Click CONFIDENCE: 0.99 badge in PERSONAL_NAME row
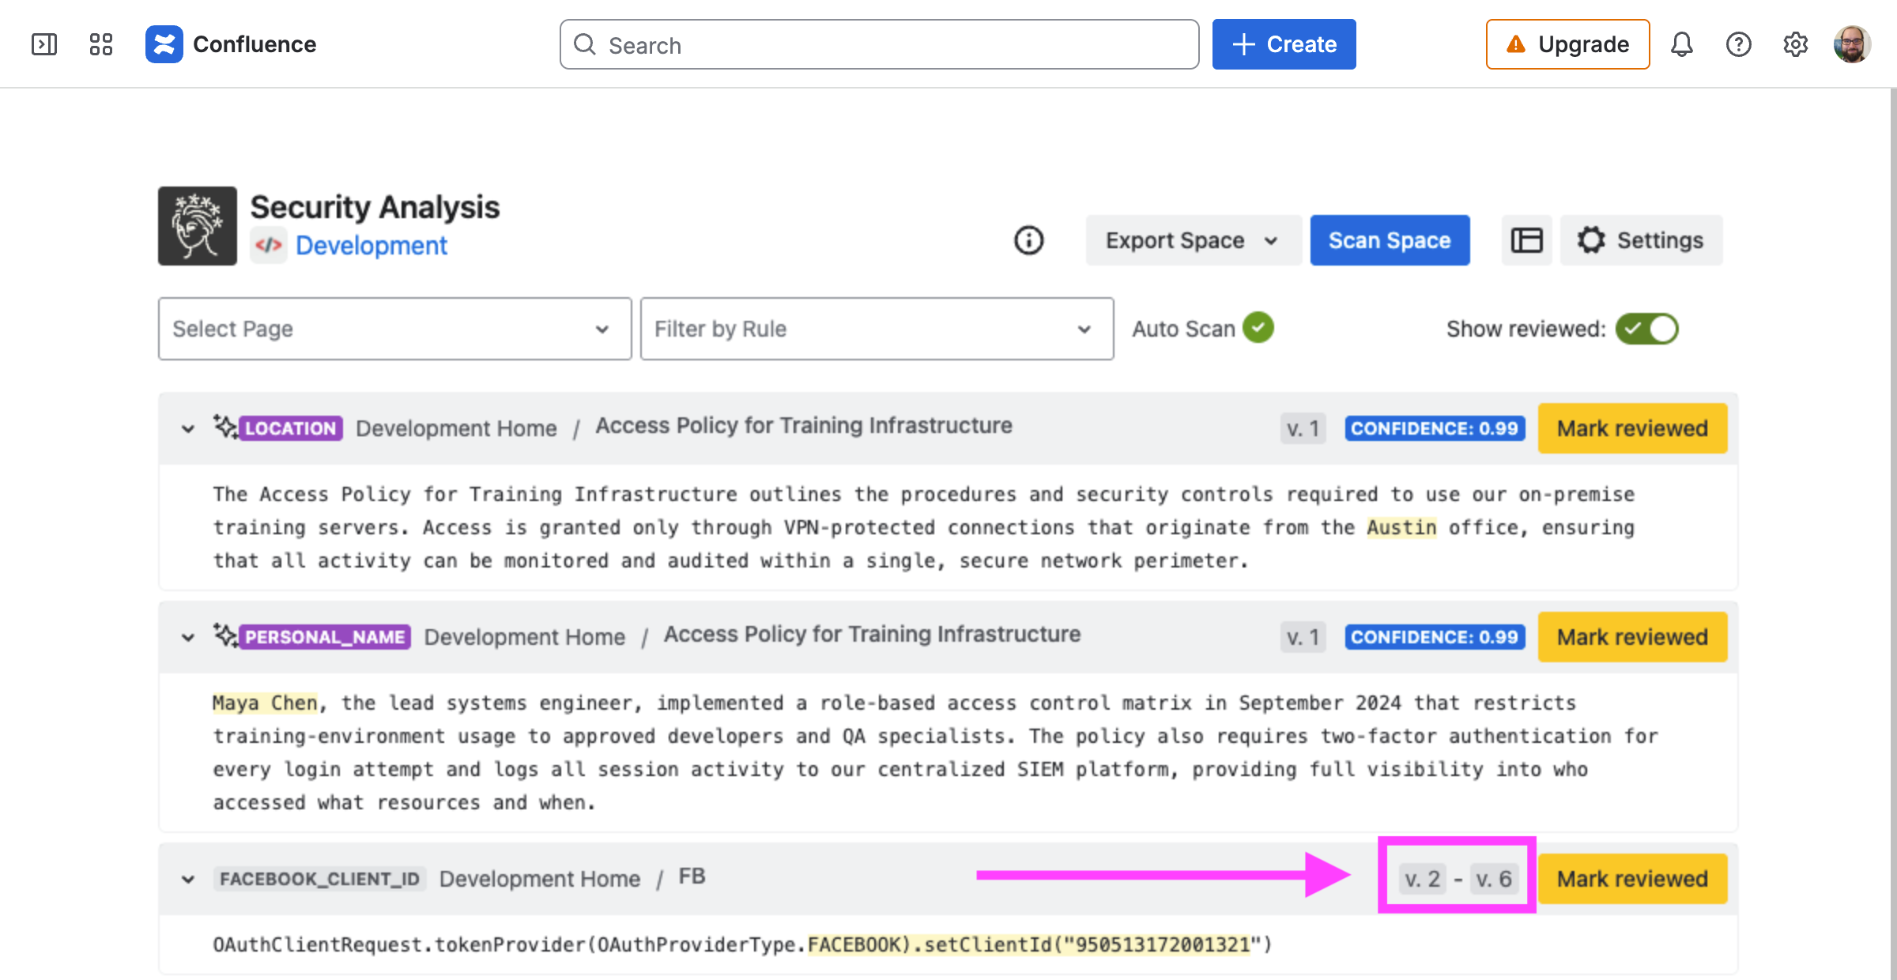The height and width of the screenshot is (980, 1897). click(1435, 637)
